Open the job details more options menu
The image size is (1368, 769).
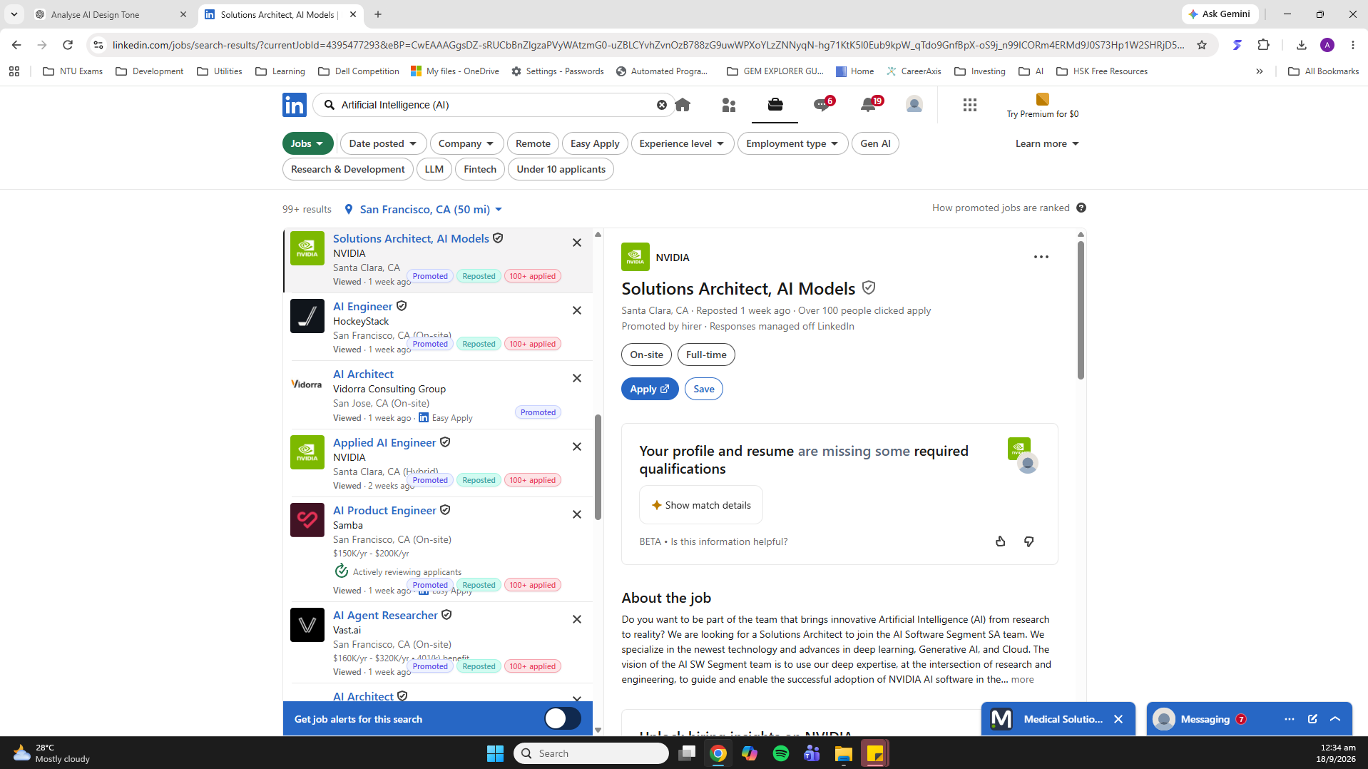coord(1041,257)
